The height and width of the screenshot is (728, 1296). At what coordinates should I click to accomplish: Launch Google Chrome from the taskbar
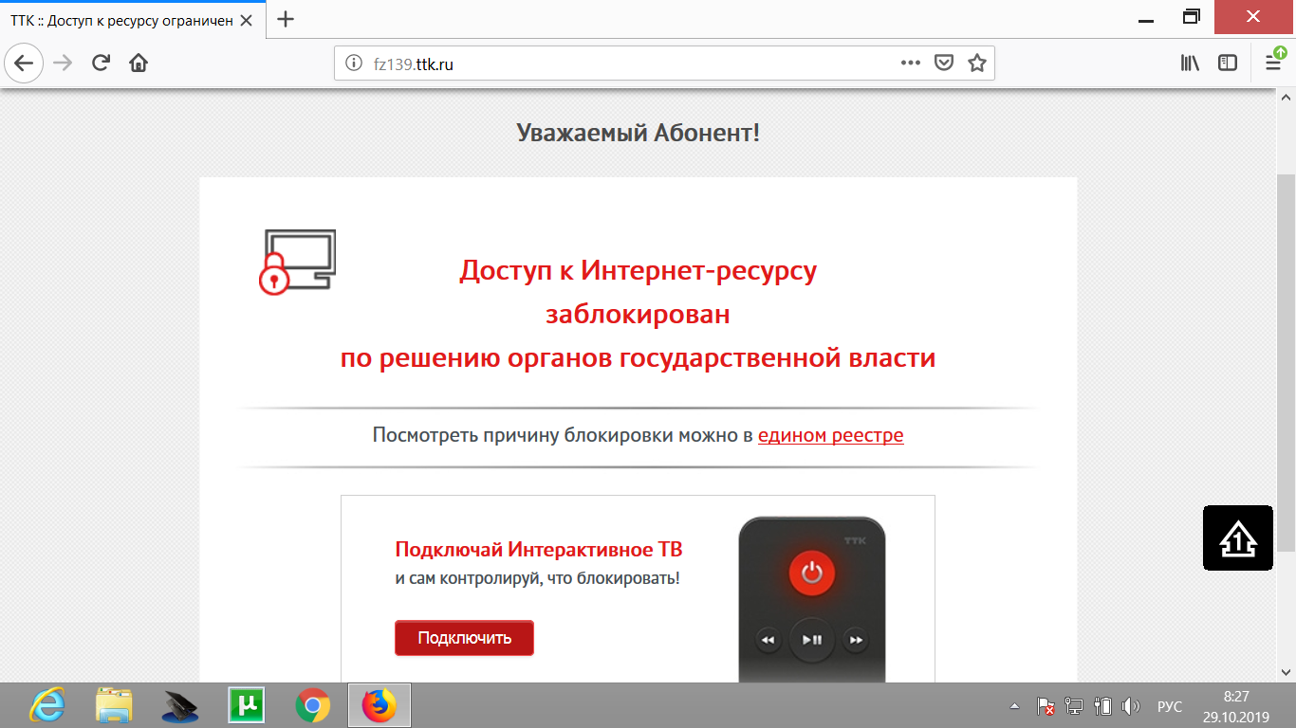pyautogui.click(x=313, y=705)
